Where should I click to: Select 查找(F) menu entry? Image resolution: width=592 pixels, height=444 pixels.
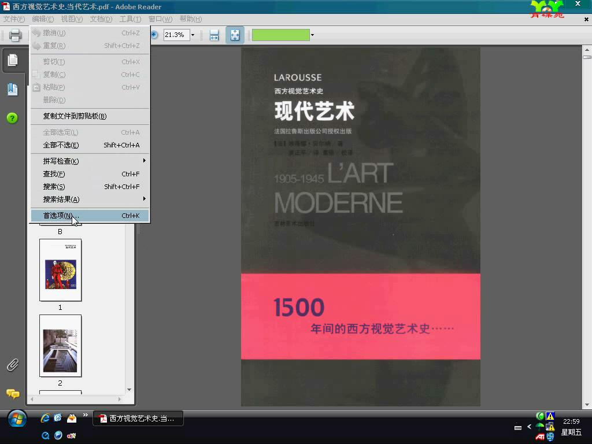[90, 174]
